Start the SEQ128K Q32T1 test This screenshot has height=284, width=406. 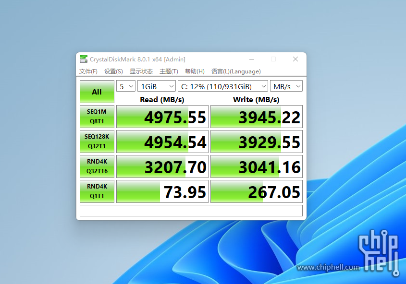coord(97,142)
